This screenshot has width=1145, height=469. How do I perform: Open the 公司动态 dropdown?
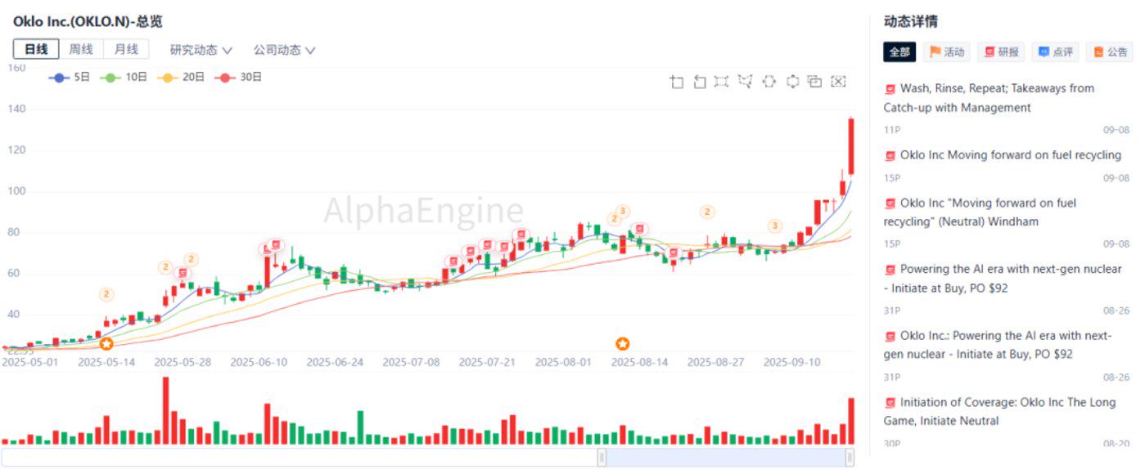(284, 50)
